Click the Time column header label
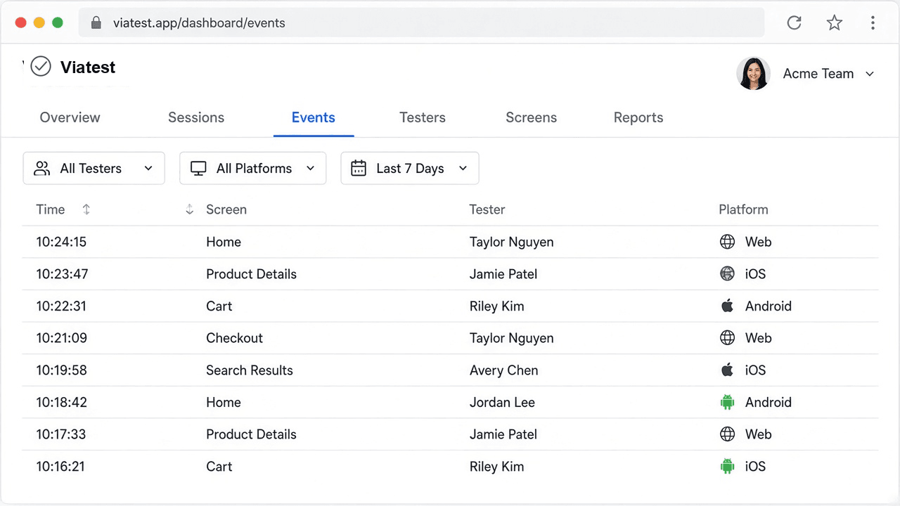Screen dimensions: 900x506 click(x=51, y=209)
